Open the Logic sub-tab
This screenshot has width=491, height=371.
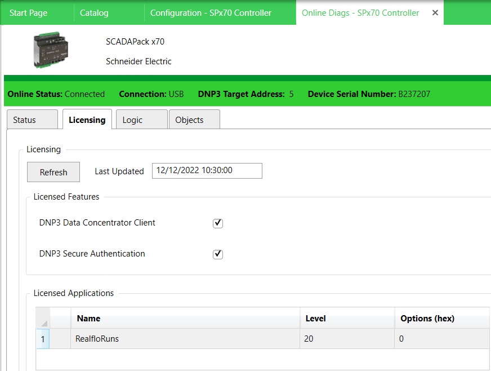141,120
